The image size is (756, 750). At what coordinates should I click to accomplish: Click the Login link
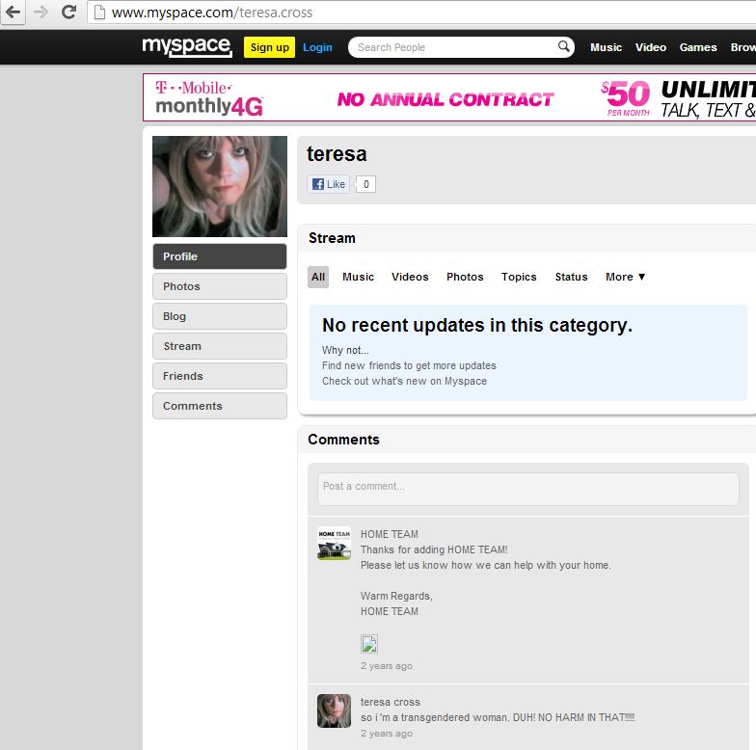coord(317,47)
